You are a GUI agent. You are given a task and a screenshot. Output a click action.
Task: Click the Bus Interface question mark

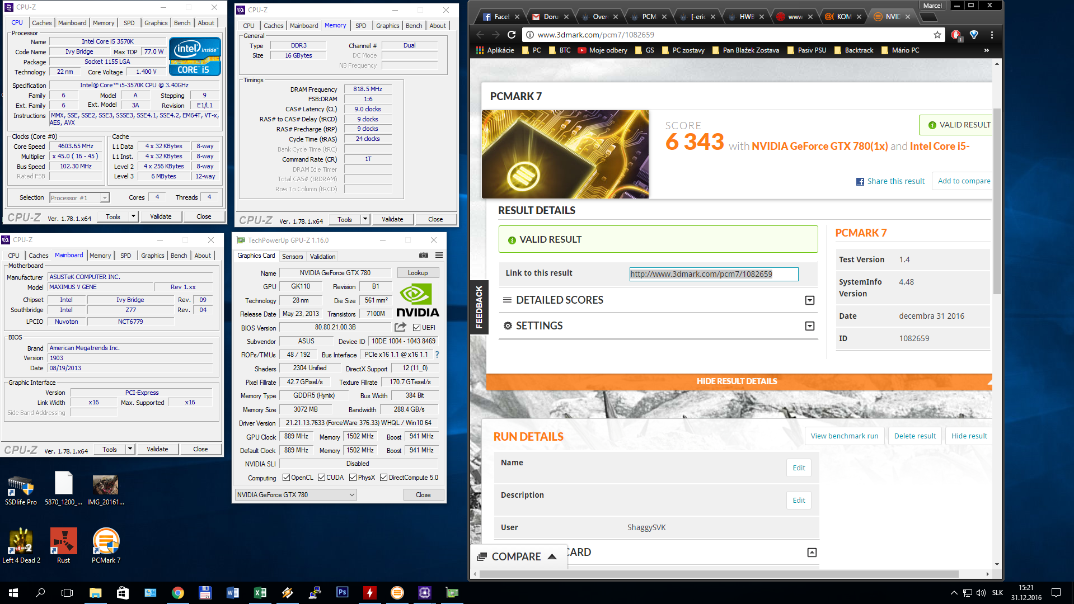(437, 355)
